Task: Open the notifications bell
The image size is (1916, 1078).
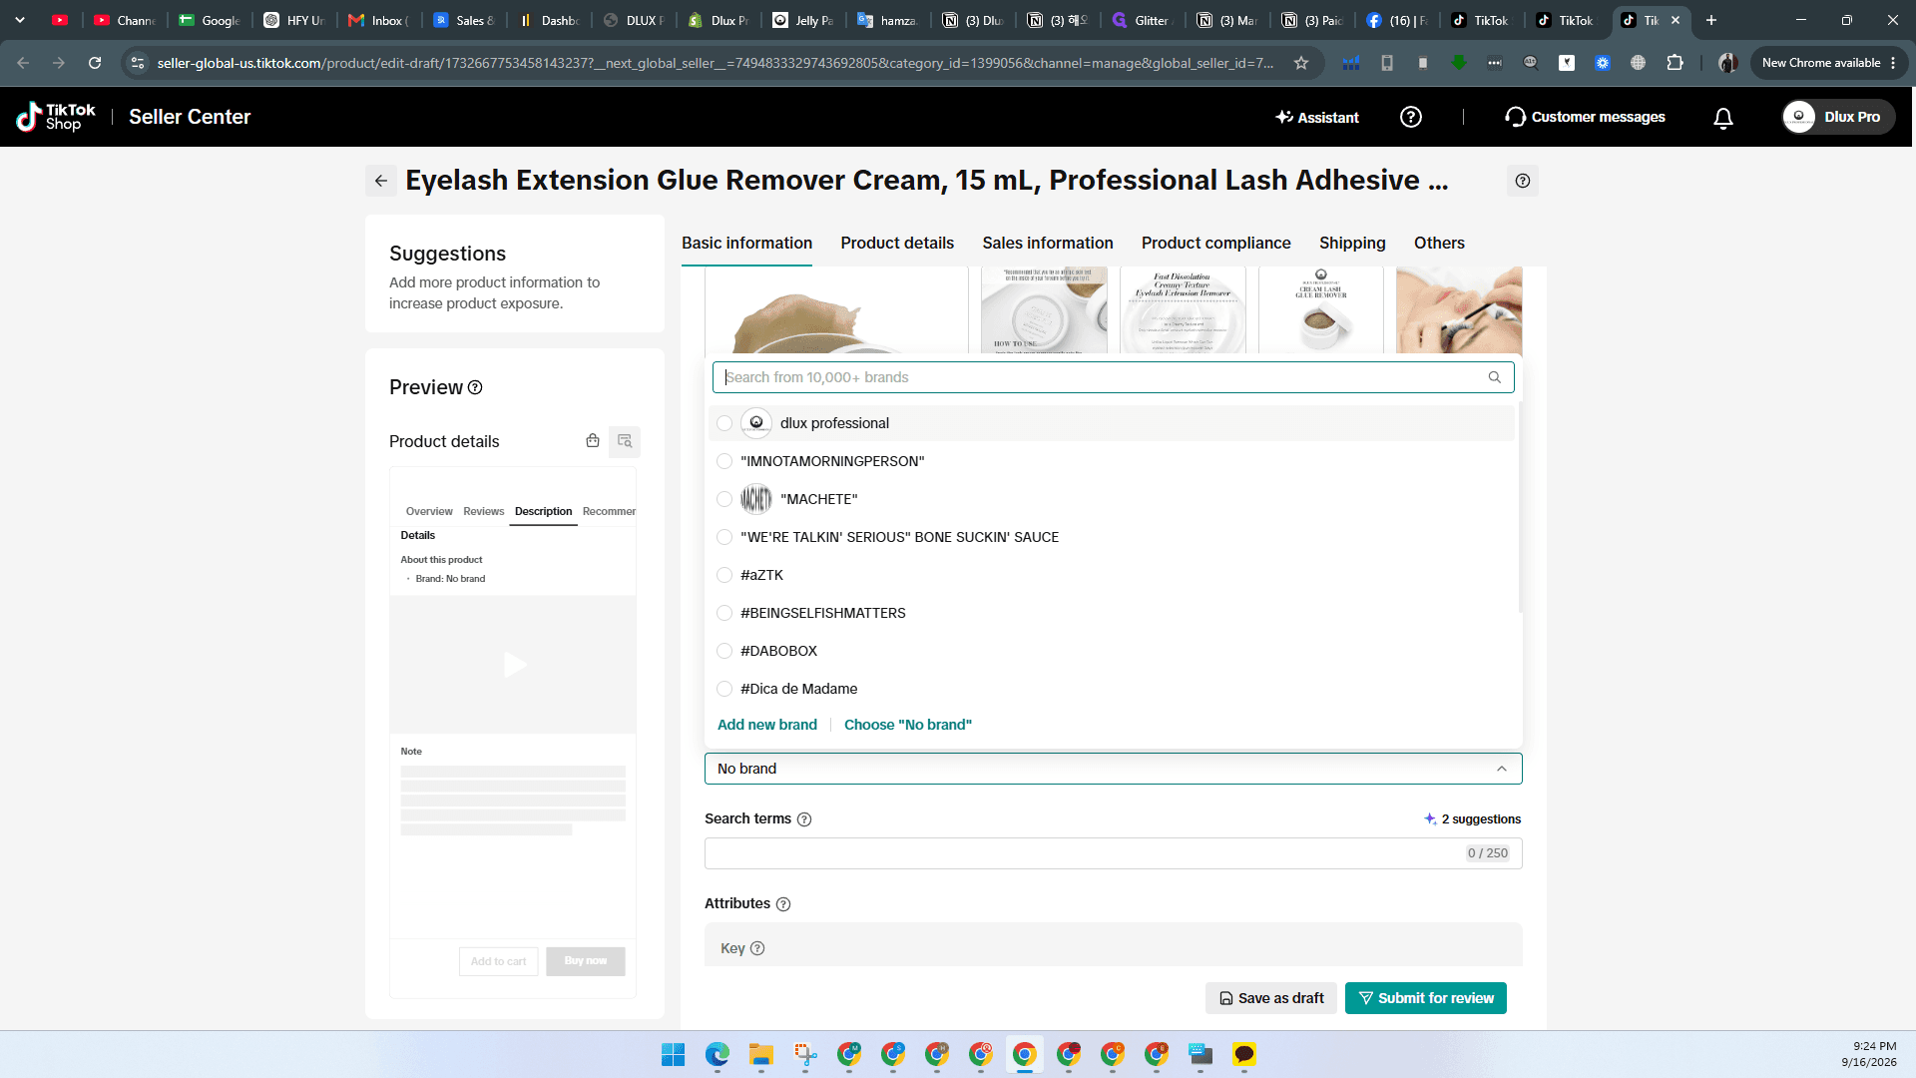Action: pos(1722,118)
